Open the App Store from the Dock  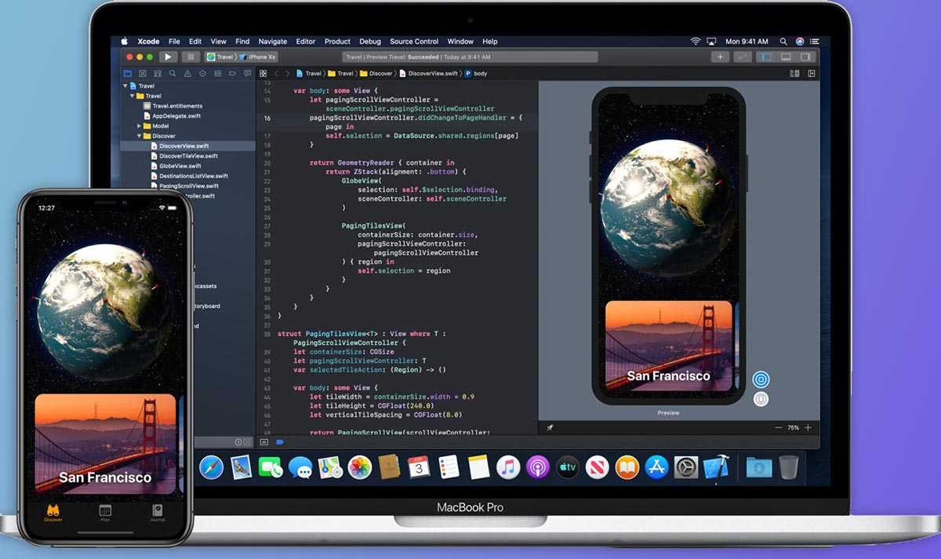pos(656,467)
